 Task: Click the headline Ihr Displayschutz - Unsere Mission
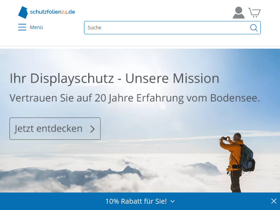(114, 78)
